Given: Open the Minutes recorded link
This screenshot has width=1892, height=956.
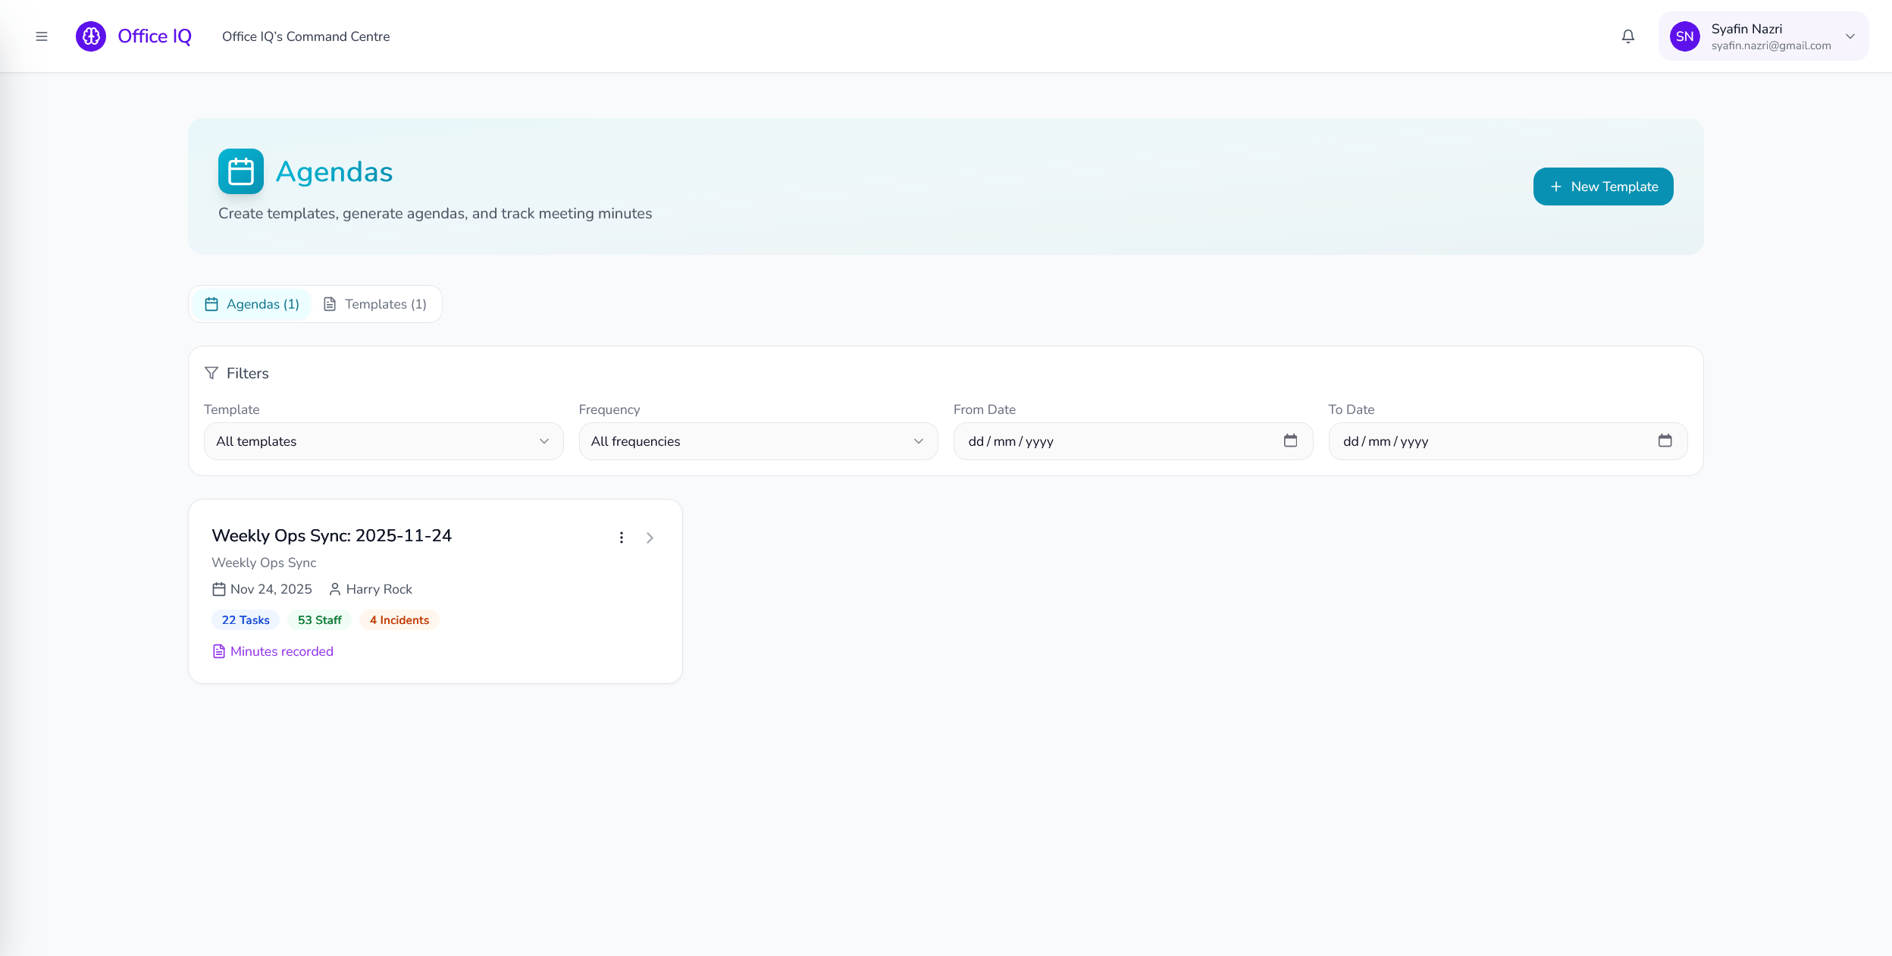Looking at the screenshot, I should tap(281, 651).
